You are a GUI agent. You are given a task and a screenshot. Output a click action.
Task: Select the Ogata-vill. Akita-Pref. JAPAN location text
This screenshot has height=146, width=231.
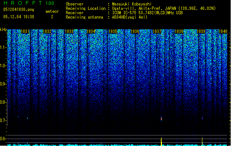click(164, 8)
